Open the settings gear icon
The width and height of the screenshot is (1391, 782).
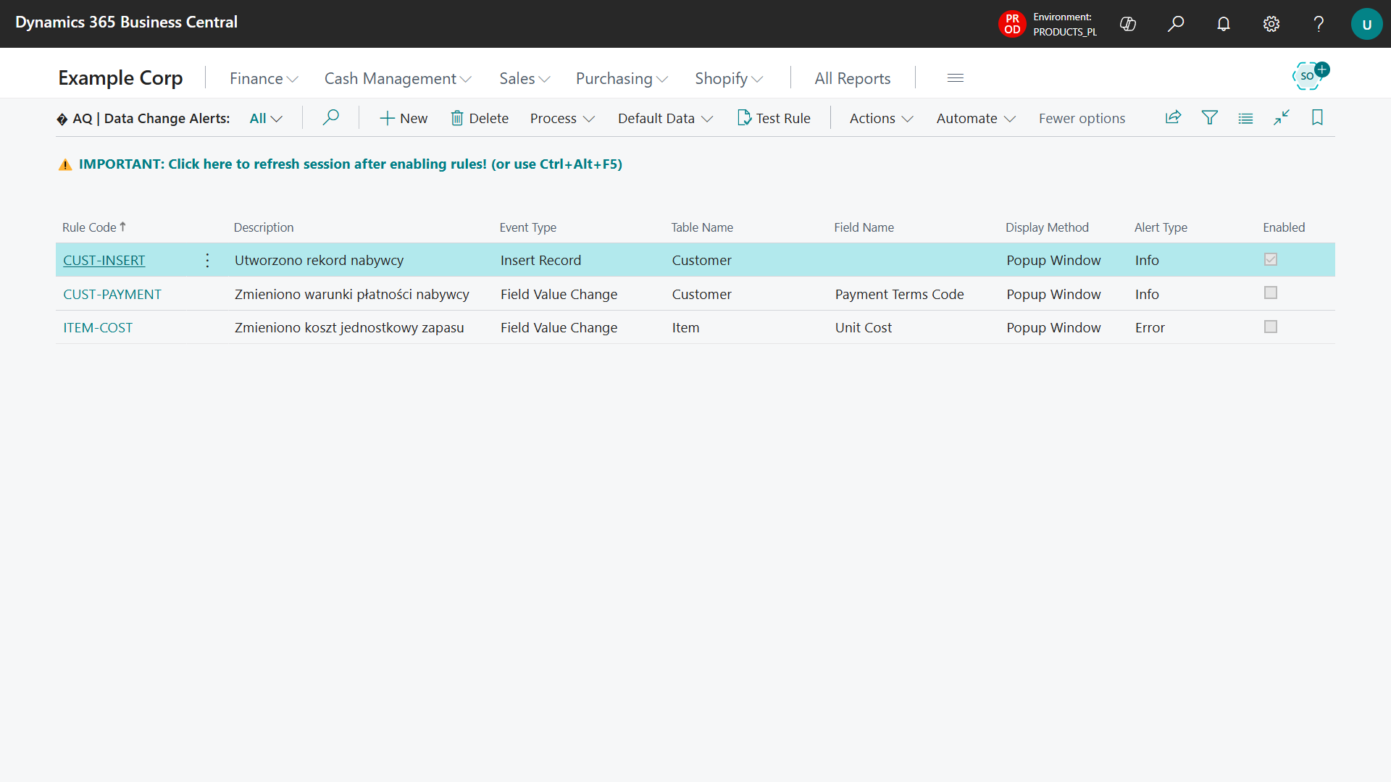tap(1271, 24)
